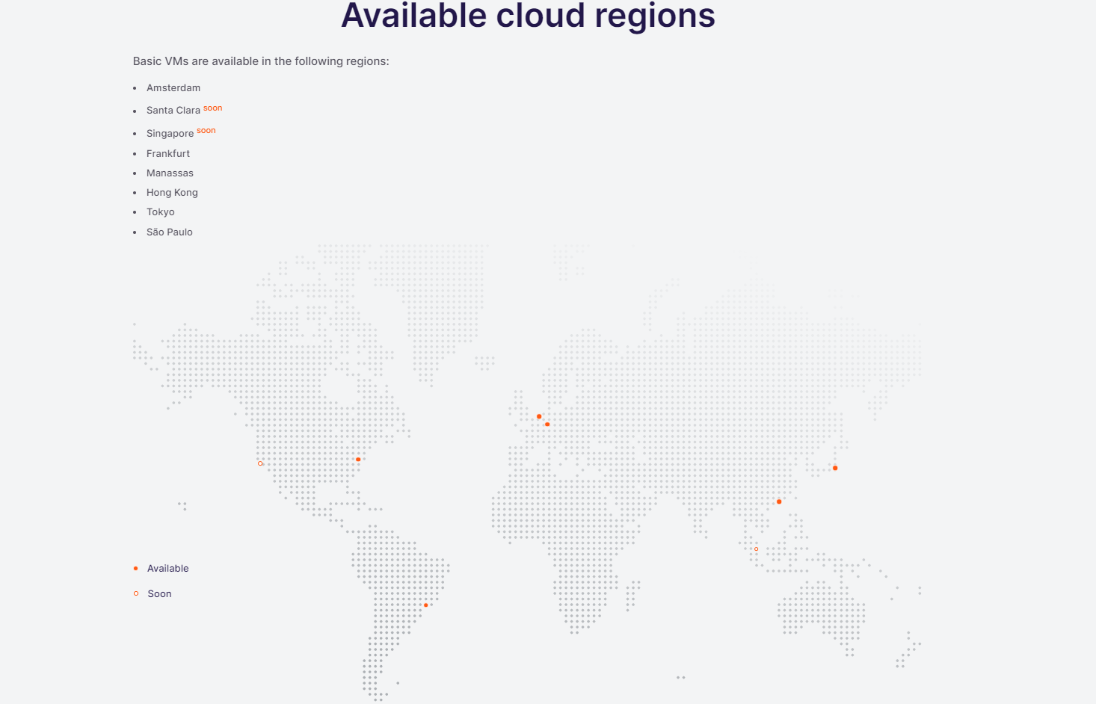Click the Soon legend label

coord(159,593)
